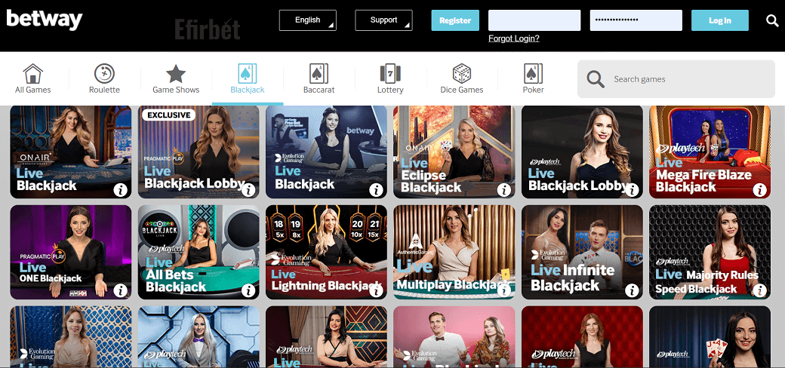Screen dimensions: 785x368
Task: Show info for Live Eclipse Blackjack
Action: click(504, 190)
